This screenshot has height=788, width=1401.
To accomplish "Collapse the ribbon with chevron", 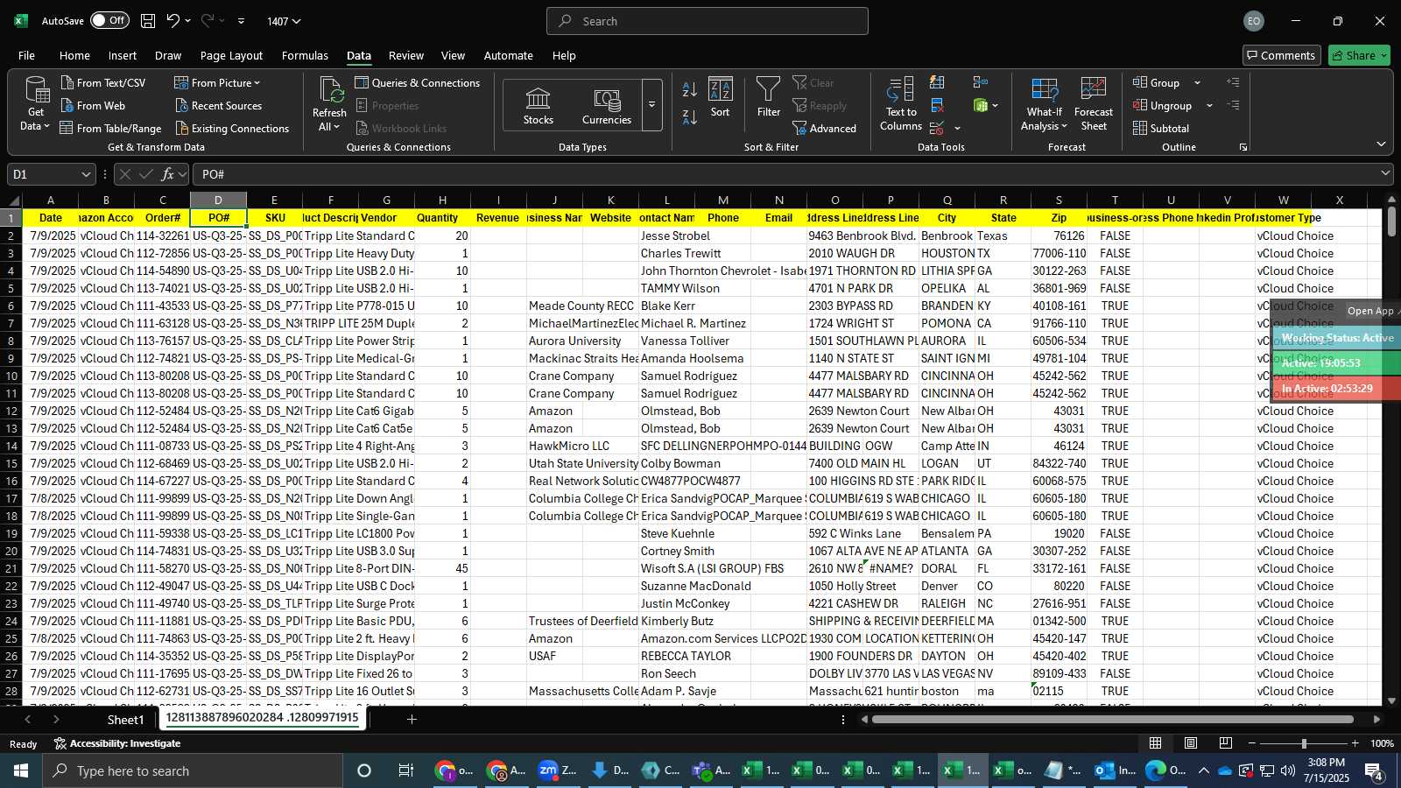I will (1381, 144).
